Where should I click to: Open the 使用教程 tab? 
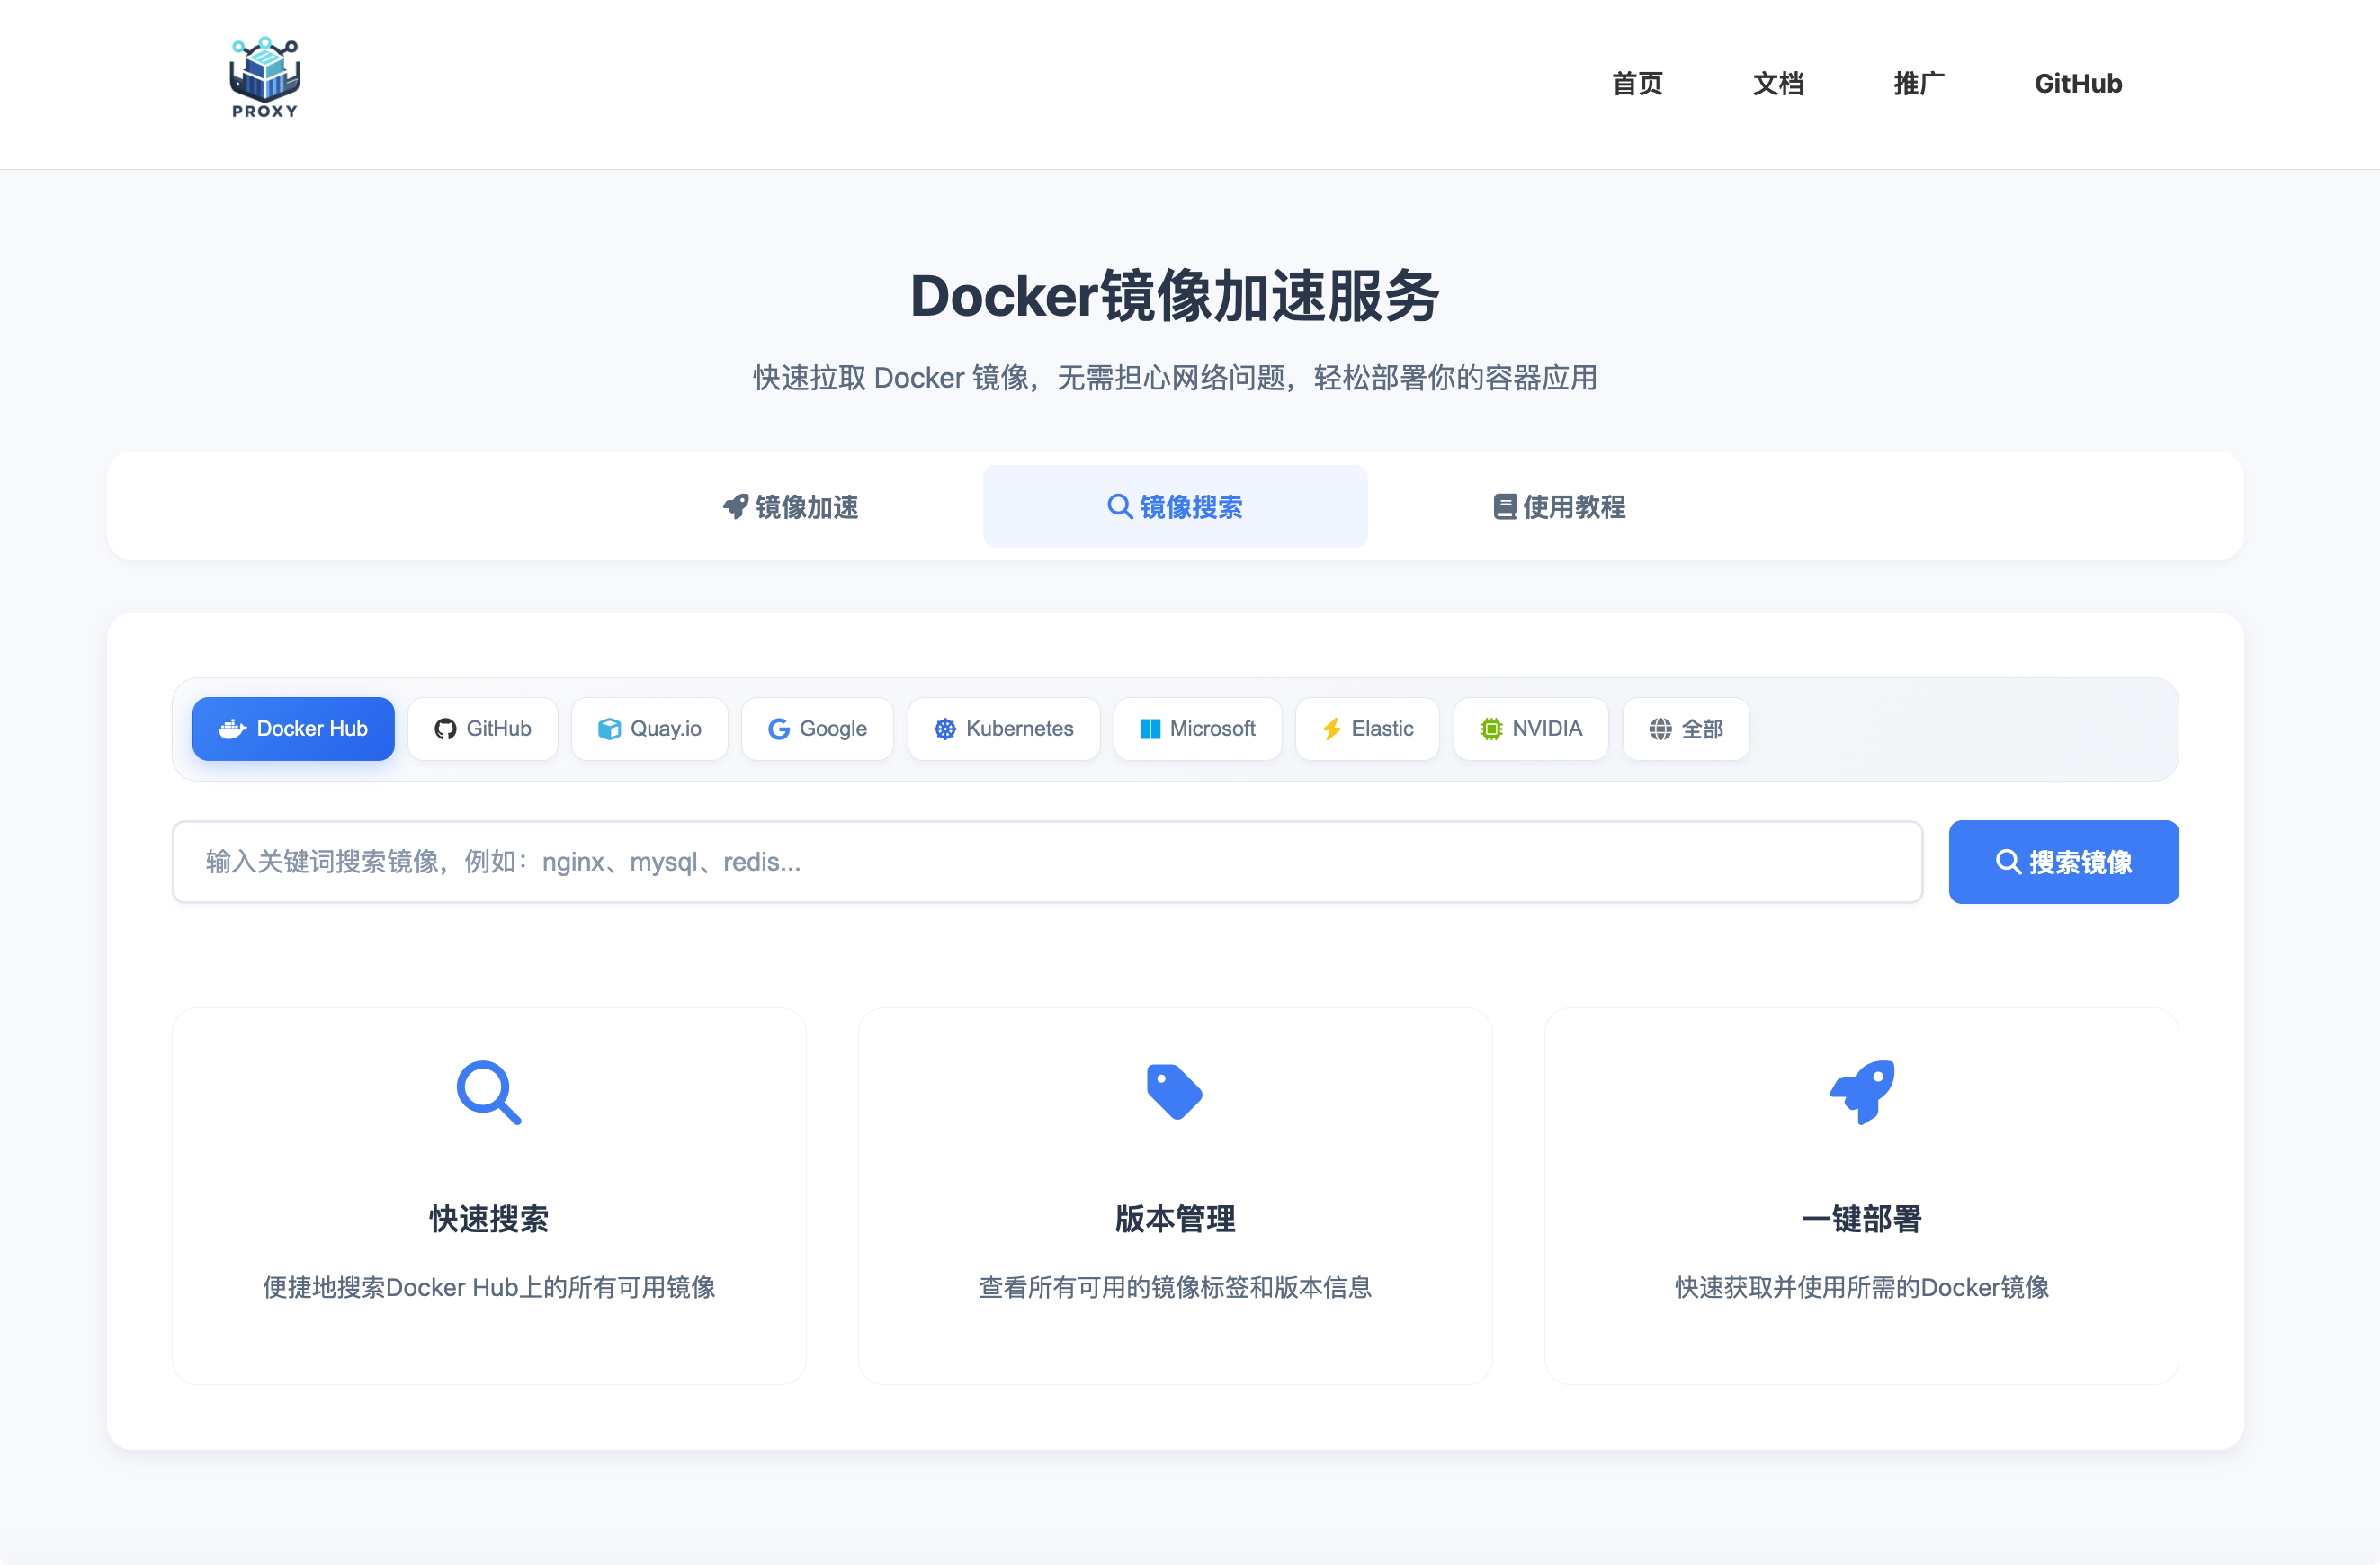(1559, 507)
